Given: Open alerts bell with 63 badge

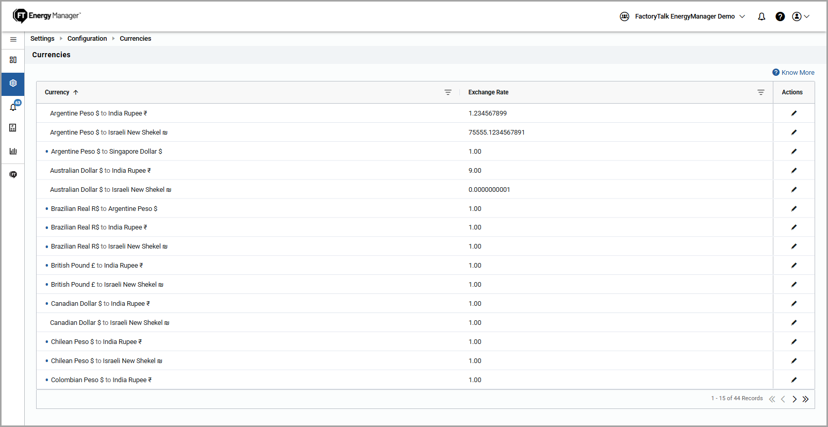Looking at the screenshot, I should tap(14, 106).
